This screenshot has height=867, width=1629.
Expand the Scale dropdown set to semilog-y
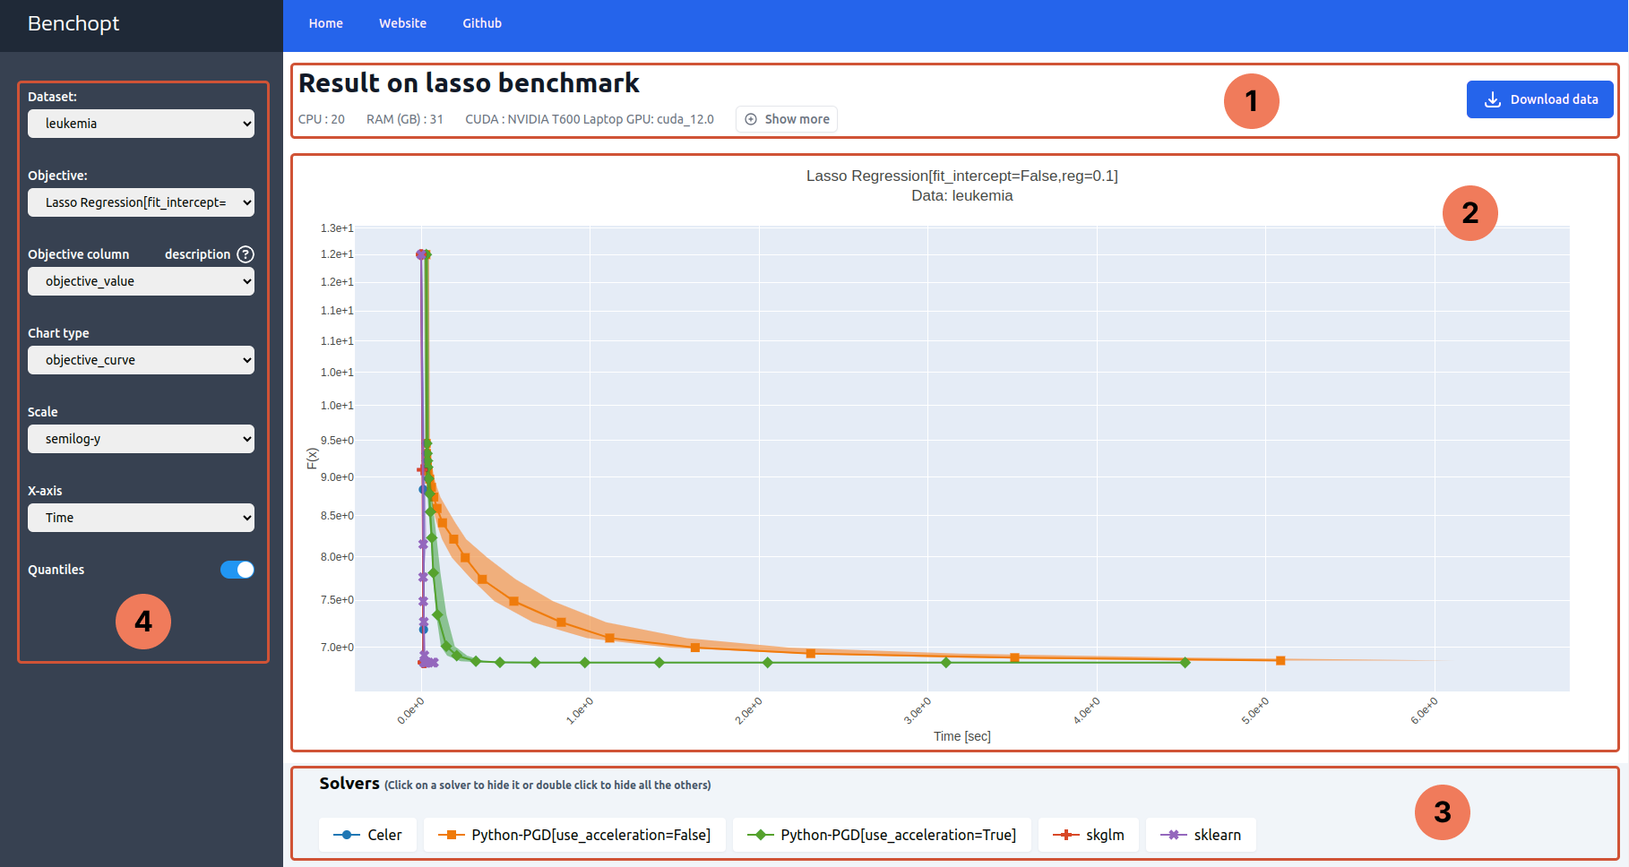click(141, 439)
